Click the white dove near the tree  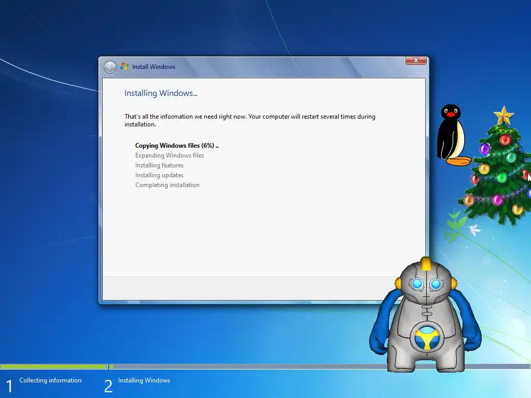(x=474, y=230)
